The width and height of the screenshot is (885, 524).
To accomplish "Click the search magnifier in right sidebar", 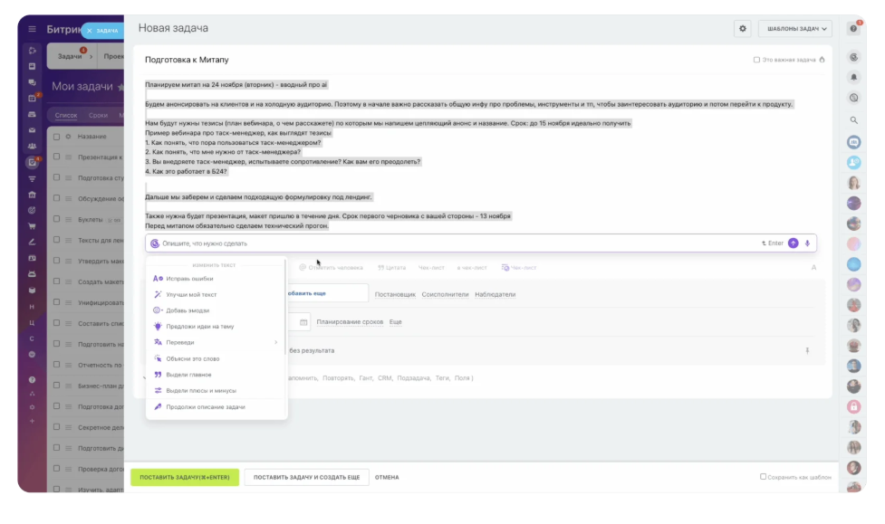I will 853,119.
